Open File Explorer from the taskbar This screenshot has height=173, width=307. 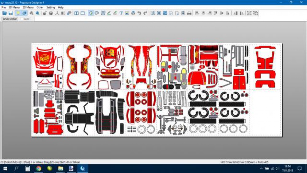[x=61, y=168]
